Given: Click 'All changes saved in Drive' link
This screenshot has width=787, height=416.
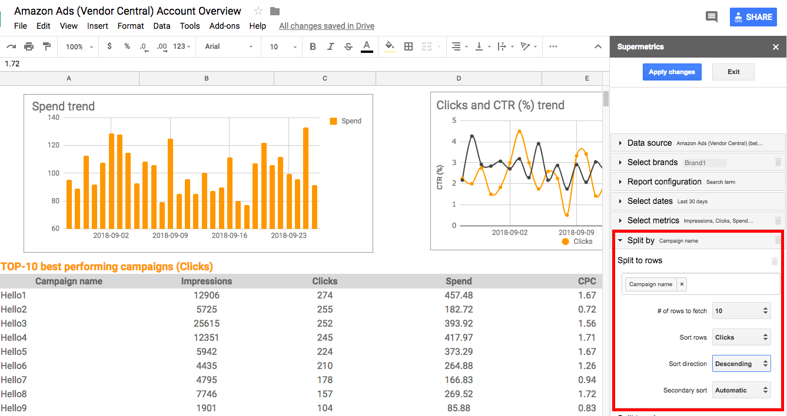Looking at the screenshot, I should 327,26.
